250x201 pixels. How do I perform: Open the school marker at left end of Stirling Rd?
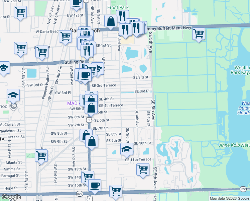[4, 68]
